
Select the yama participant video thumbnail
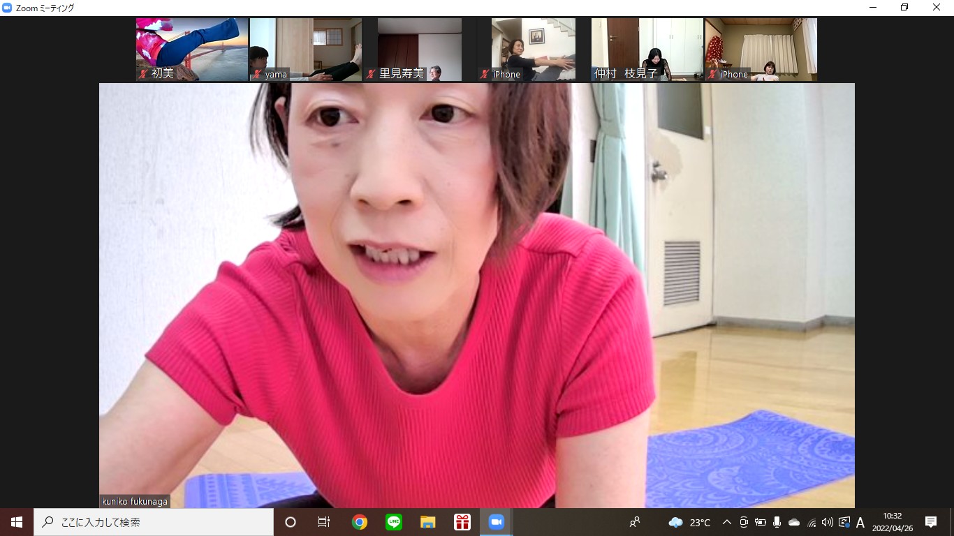click(x=306, y=50)
